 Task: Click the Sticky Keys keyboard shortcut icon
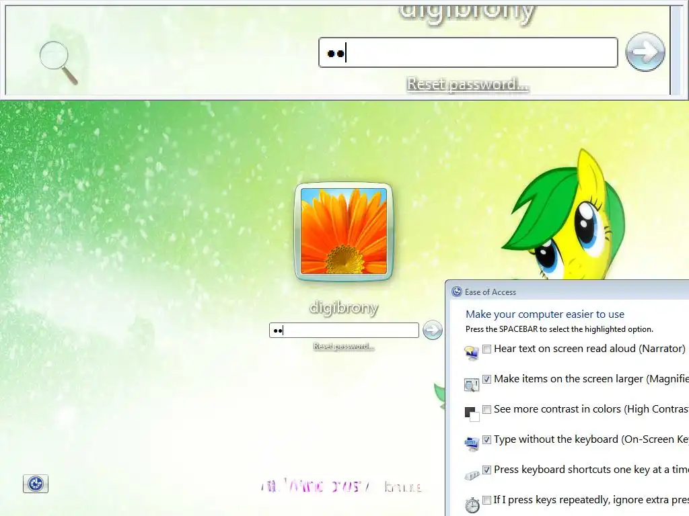point(472,475)
